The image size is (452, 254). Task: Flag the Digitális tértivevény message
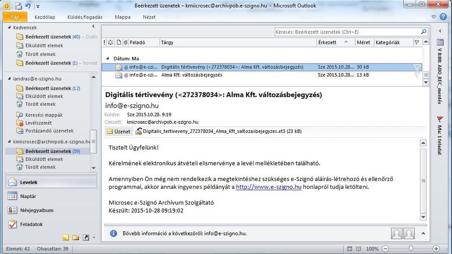[x=417, y=67]
